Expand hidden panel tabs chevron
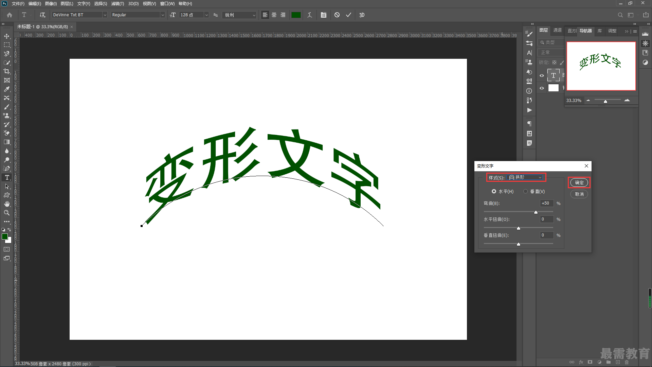 [x=627, y=31]
